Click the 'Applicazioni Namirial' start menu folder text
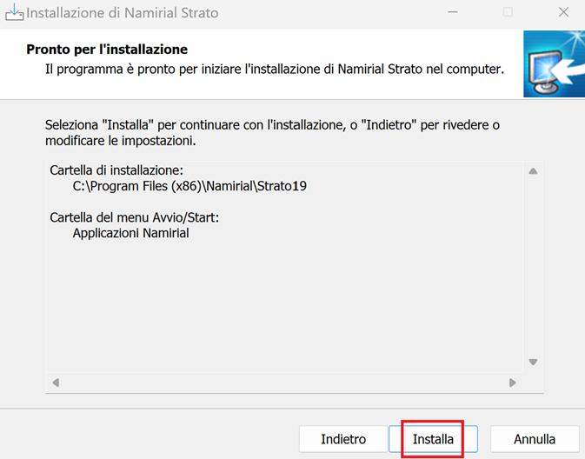 coord(130,233)
